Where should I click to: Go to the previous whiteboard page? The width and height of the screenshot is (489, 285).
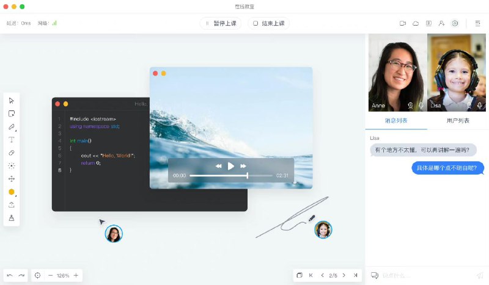tap(322, 275)
